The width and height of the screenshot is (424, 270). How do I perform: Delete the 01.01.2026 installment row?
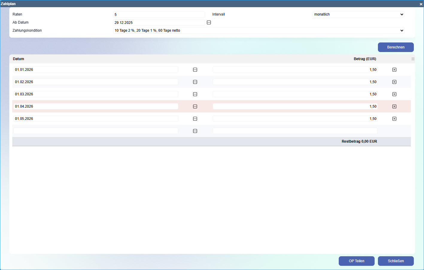click(394, 70)
